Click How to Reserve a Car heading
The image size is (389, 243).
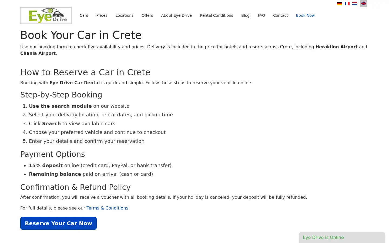point(85,72)
